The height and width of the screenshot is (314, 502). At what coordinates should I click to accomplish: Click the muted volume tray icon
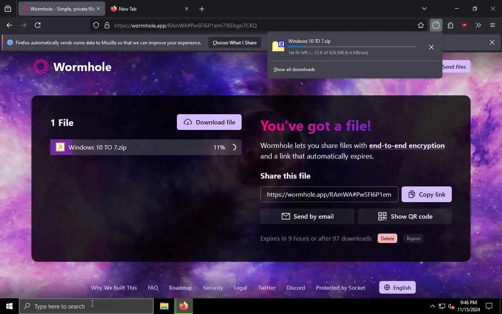451,306
